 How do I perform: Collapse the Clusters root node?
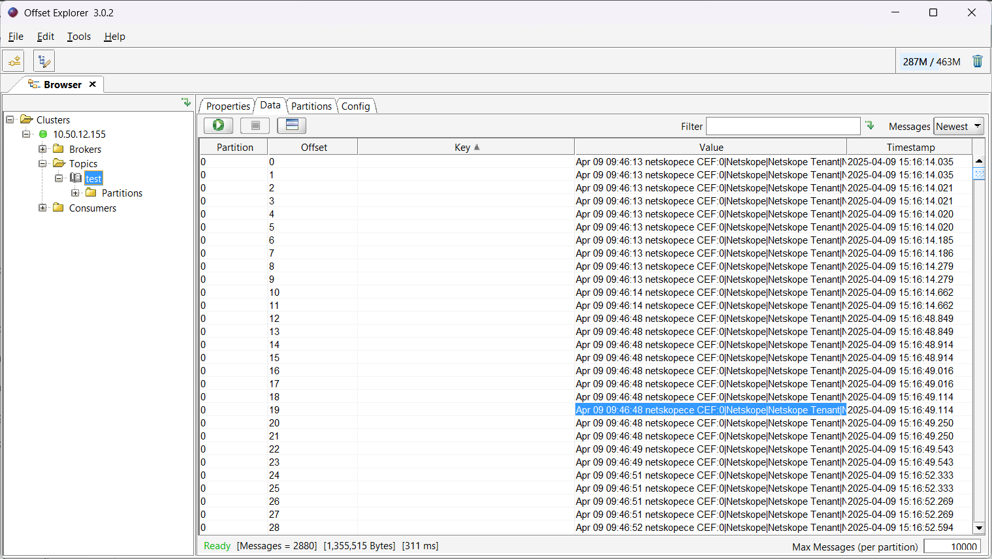point(10,120)
